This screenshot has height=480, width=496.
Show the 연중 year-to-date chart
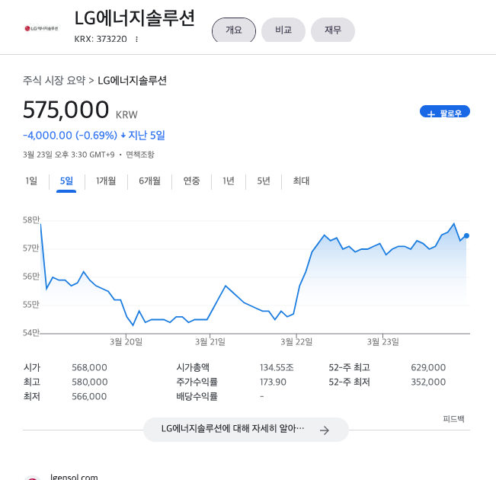(191, 181)
